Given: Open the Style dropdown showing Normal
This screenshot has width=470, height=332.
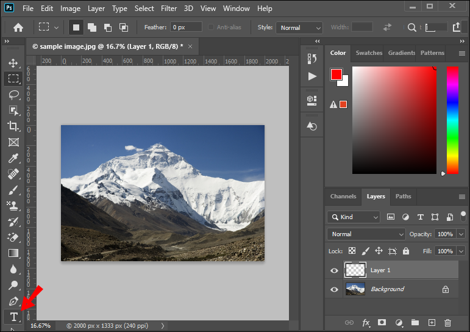Looking at the screenshot, I should point(299,27).
